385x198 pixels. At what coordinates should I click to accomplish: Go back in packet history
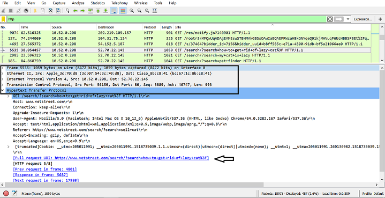[x=75, y=11]
